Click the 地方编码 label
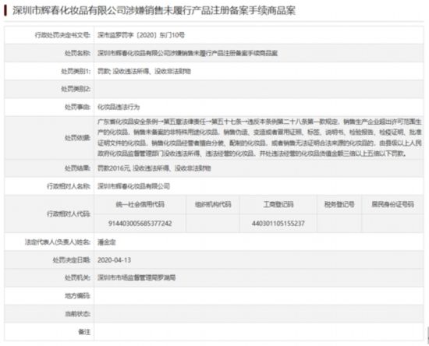 click(77, 296)
